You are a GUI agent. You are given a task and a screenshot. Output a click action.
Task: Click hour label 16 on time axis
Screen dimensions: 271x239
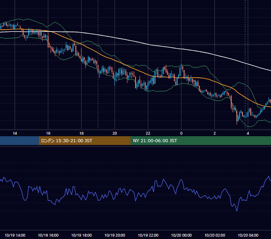click(48, 133)
